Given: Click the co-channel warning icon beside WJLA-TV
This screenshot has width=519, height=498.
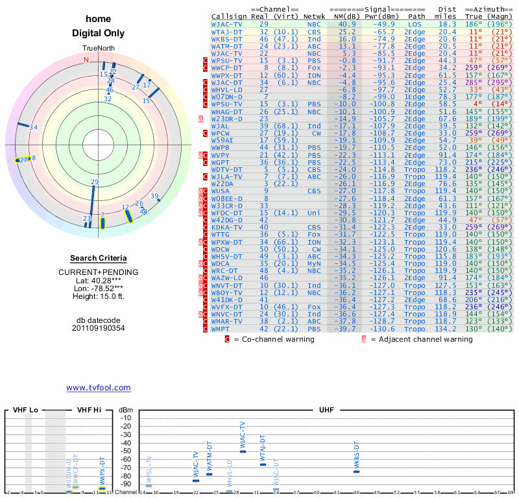Looking at the screenshot, I should tap(205, 176).
